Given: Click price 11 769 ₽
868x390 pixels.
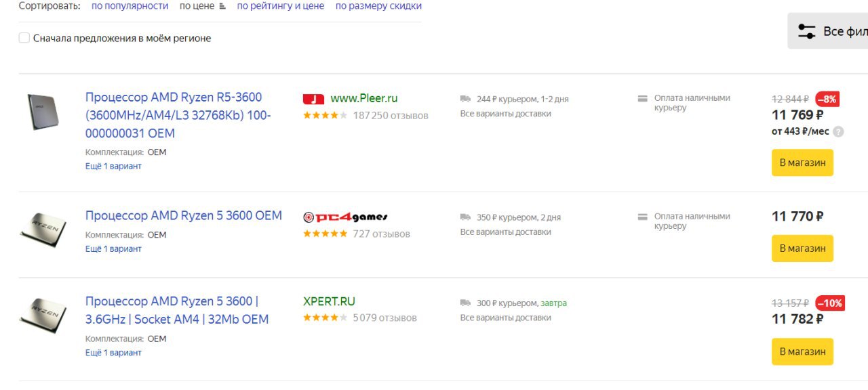Looking at the screenshot, I should 797,115.
